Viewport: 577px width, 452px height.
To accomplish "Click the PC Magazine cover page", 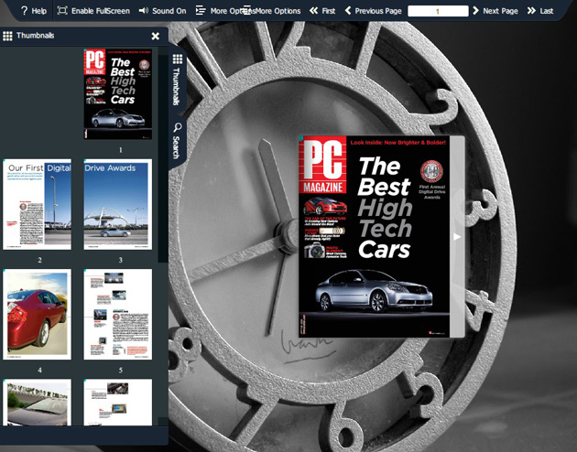I will pos(375,237).
